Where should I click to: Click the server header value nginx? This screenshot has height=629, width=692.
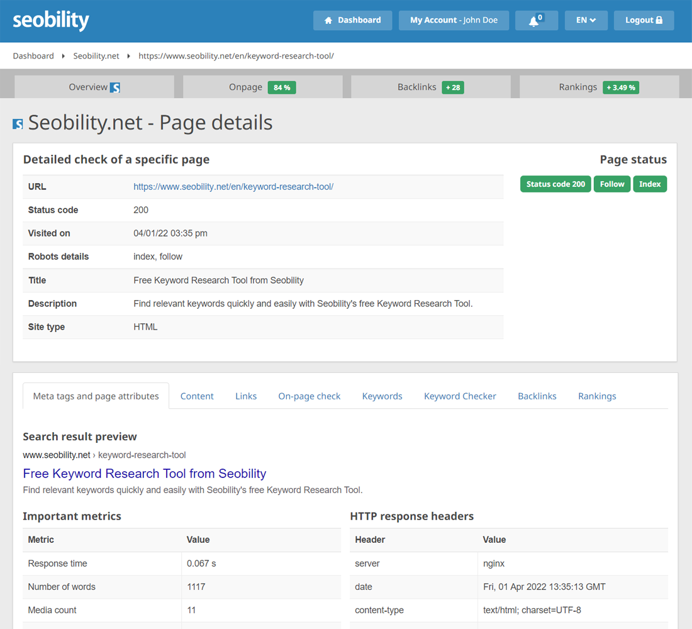[493, 564]
